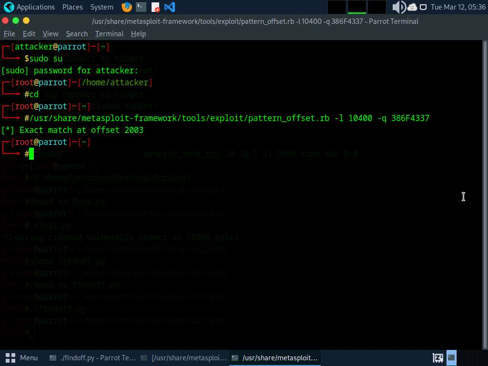488x366 pixels.
Task: Open the System menu
Action: (x=102, y=7)
